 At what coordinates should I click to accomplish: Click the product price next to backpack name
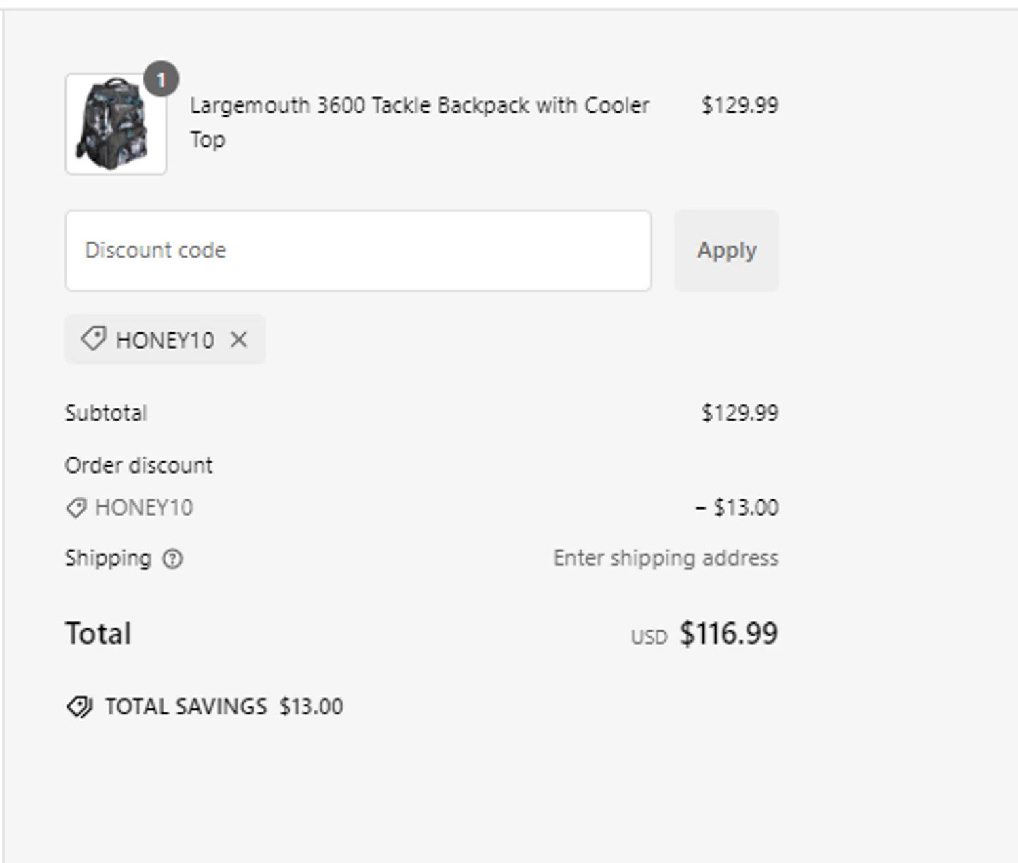point(739,105)
